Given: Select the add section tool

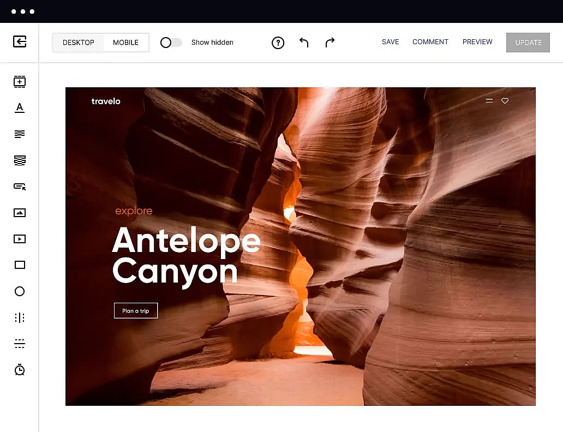Looking at the screenshot, I should coord(20,82).
